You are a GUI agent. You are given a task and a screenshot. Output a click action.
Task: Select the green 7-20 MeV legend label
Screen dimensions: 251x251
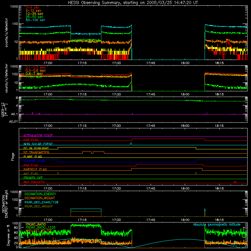point(34,77)
